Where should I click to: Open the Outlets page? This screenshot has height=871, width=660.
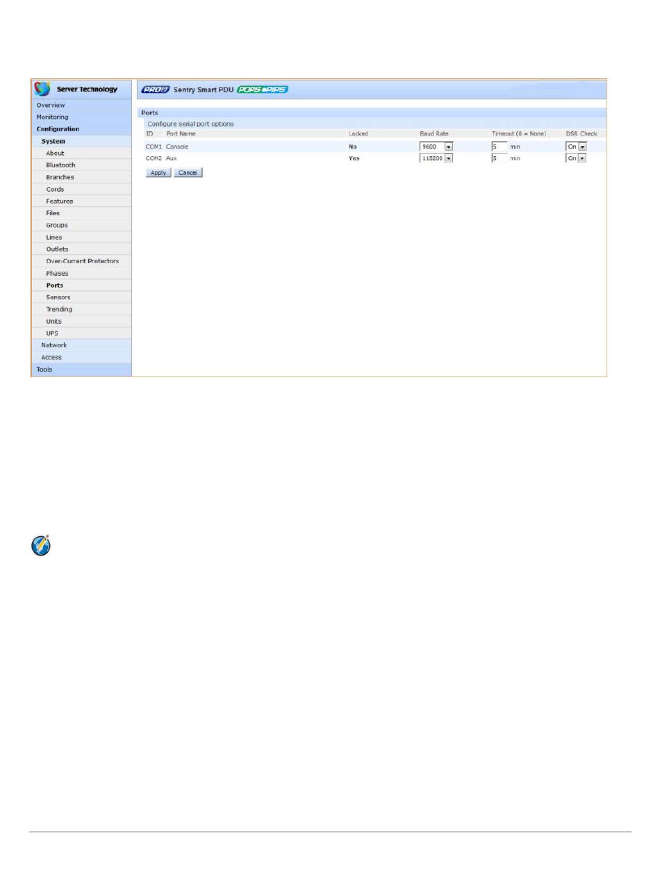(81, 249)
